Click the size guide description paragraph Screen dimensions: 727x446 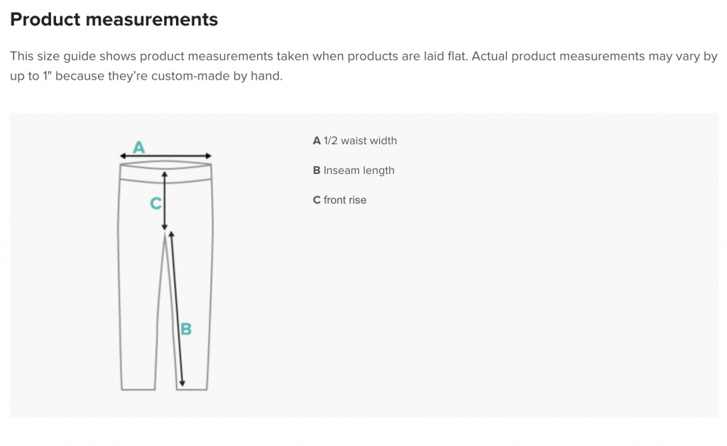click(363, 66)
